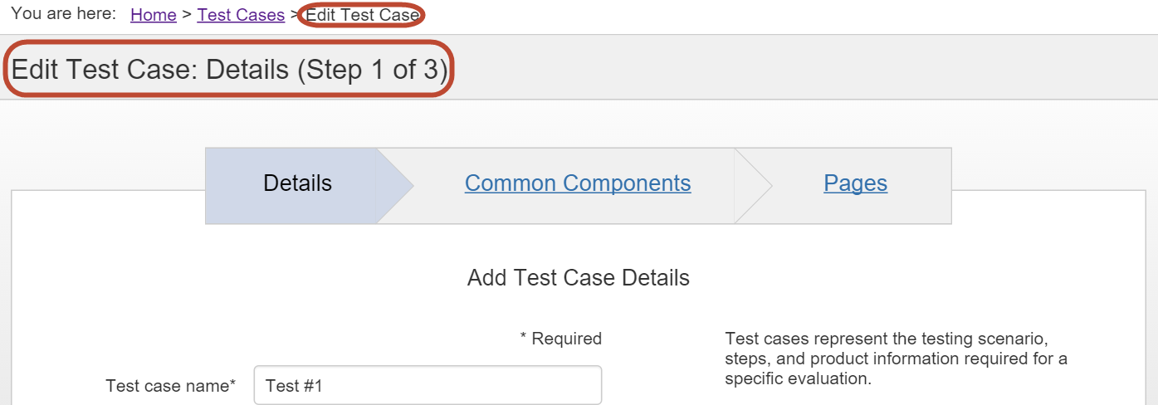
Task: Click the 'Test case name*' label
Action: pyautogui.click(x=170, y=386)
